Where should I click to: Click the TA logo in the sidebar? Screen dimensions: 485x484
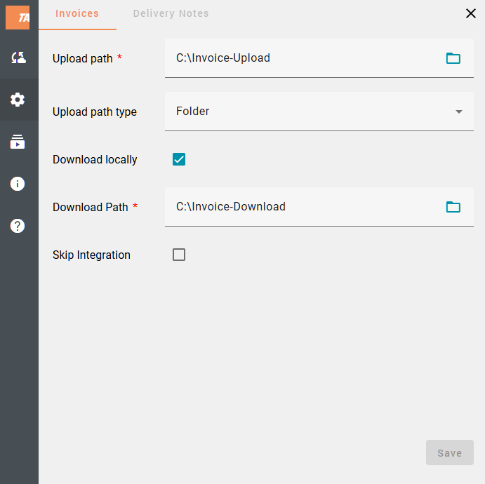point(18,17)
